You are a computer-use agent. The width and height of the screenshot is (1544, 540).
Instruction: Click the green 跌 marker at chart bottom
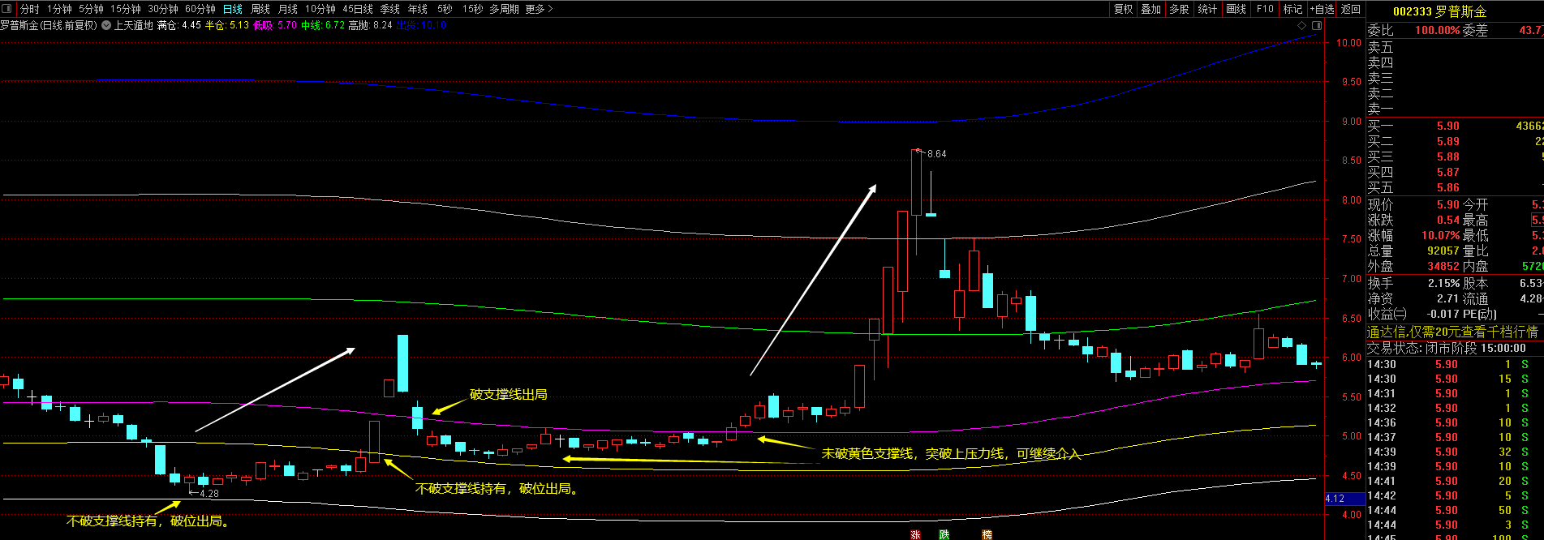pyautogui.click(x=944, y=534)
